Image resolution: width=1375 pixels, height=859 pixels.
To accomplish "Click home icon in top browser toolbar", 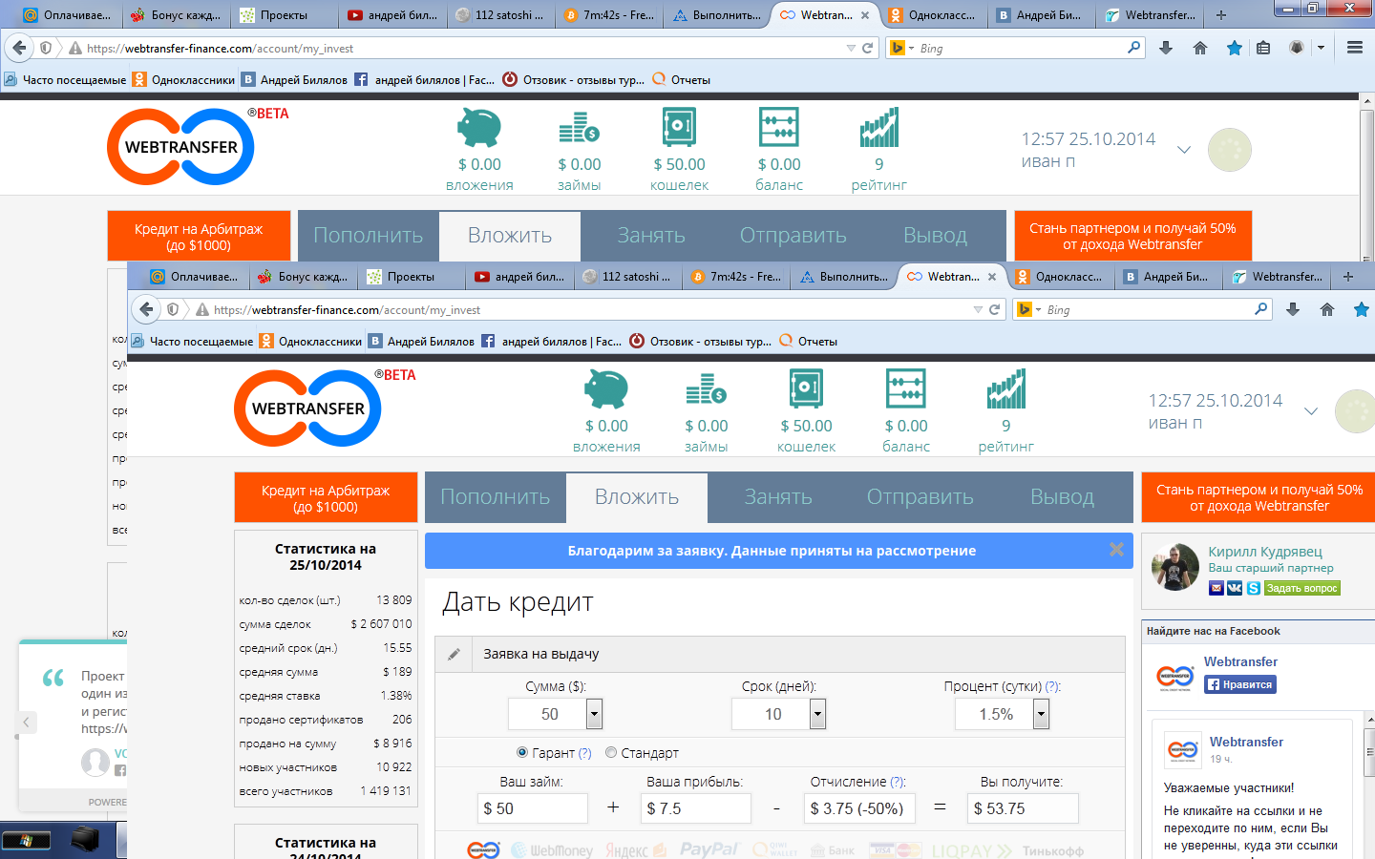I will click(1200, 48).
